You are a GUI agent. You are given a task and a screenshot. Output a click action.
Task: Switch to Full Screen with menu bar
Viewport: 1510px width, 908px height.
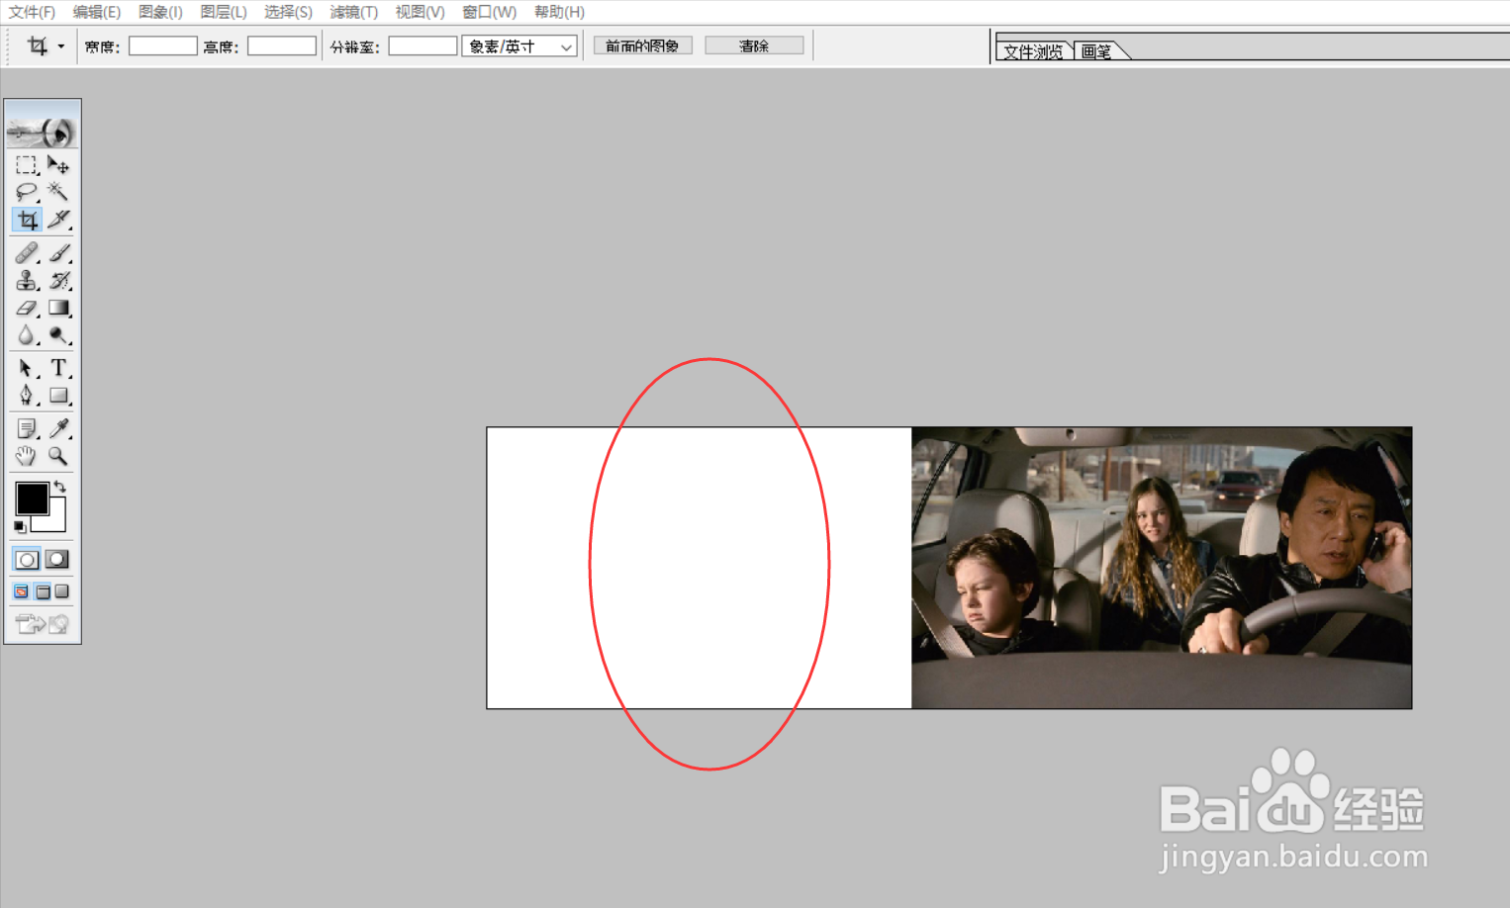tap(43, 591)
